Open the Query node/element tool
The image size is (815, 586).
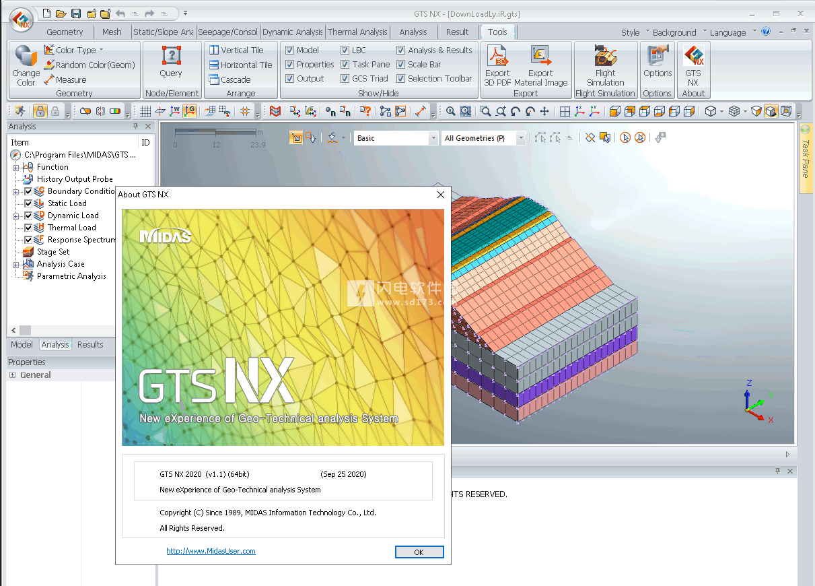[171, 61]
